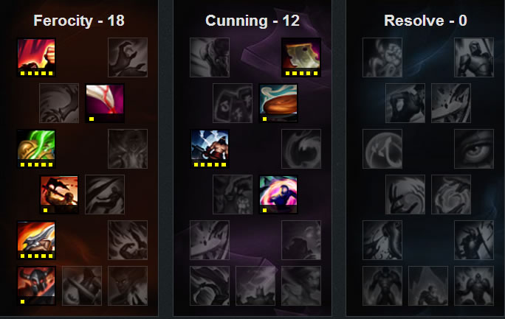Viewport: 505px width, 319px height.
Task: Click the Dangerous Game pink swirl icon
Action: [278, 194]
